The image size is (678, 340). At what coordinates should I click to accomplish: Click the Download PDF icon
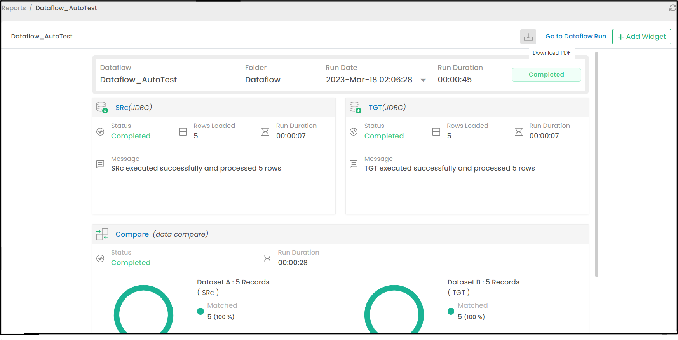click(528, 37)
